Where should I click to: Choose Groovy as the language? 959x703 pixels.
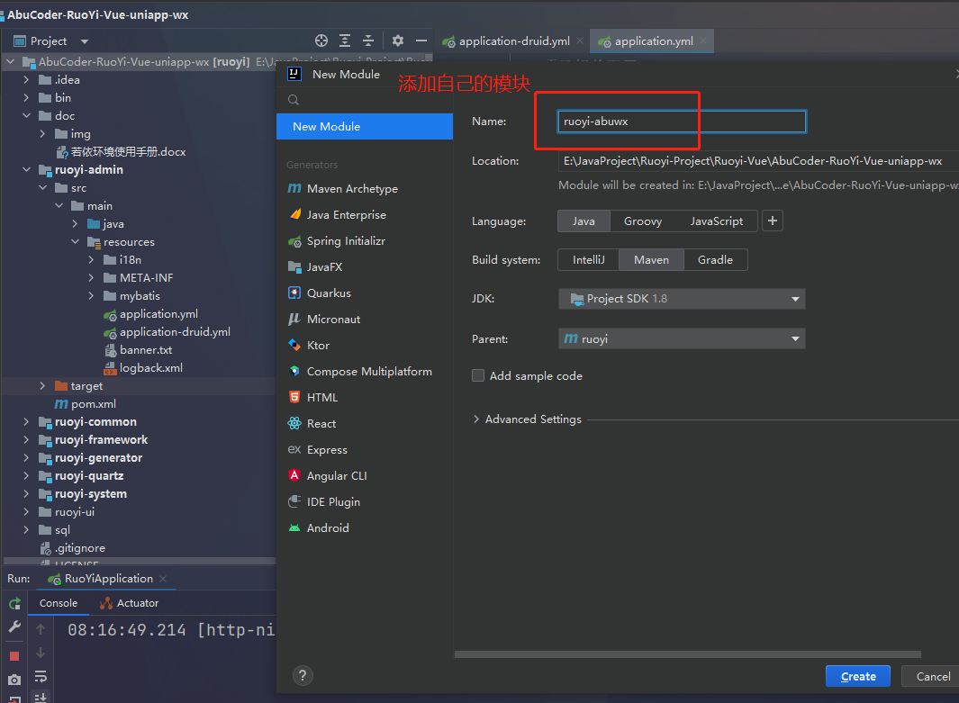click(643, 221)
